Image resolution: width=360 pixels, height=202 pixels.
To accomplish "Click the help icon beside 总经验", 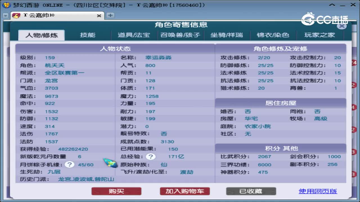I will click(151, 157).
